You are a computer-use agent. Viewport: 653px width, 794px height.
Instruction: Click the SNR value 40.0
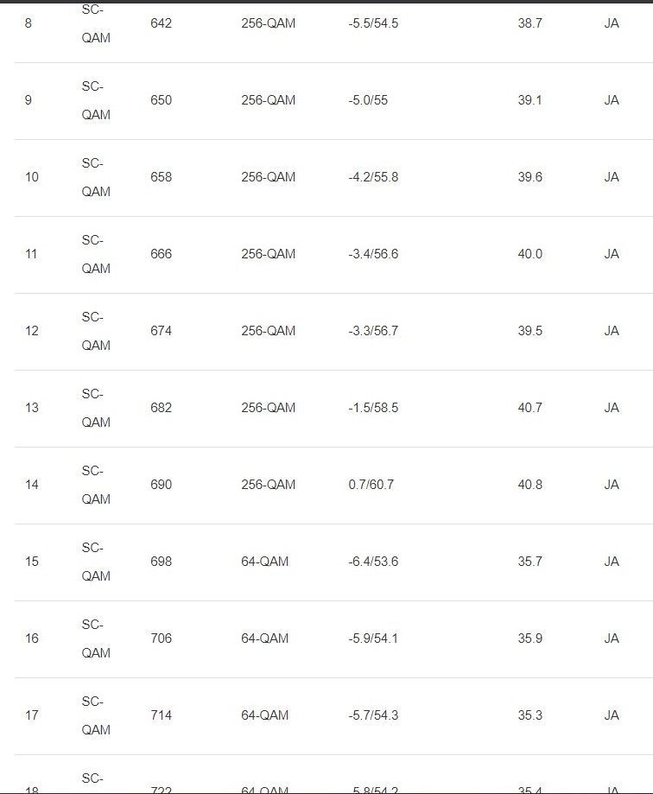(x=529, y=254)
